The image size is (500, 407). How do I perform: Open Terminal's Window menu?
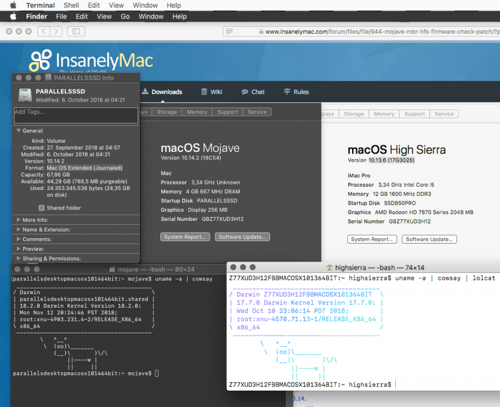pos(146,5)
